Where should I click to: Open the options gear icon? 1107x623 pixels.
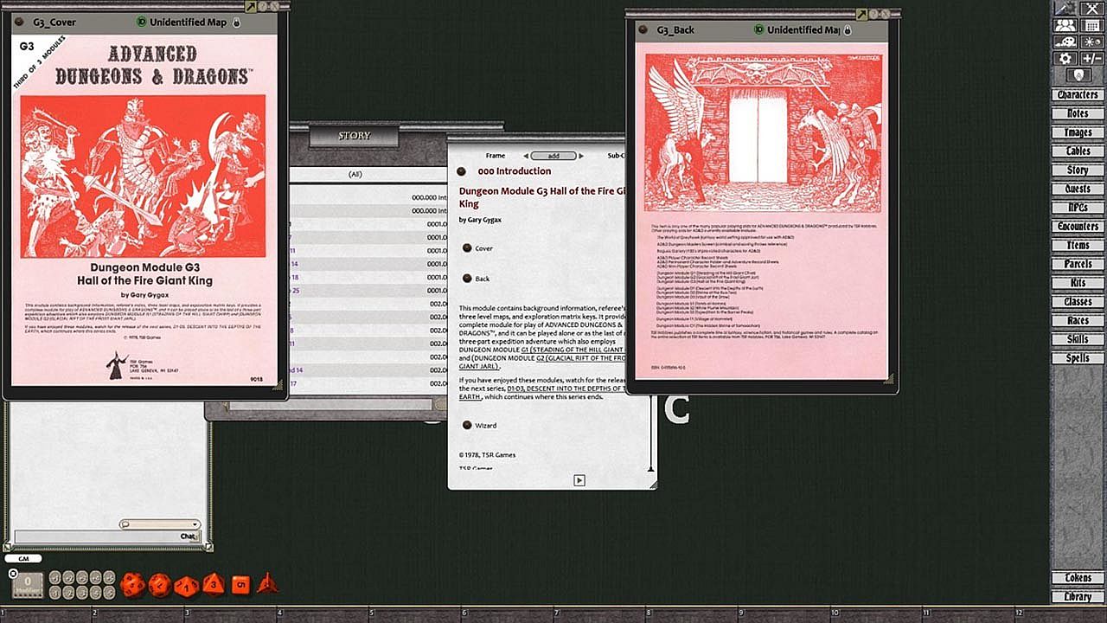click(x=1065, y=59)
